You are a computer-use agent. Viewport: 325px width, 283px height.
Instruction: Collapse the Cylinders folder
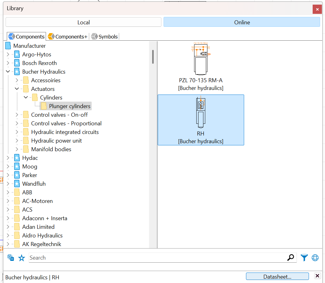[26, 97]
